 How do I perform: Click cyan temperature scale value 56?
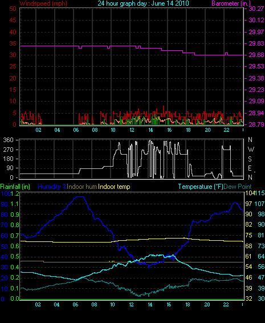[x=261, y=267]
